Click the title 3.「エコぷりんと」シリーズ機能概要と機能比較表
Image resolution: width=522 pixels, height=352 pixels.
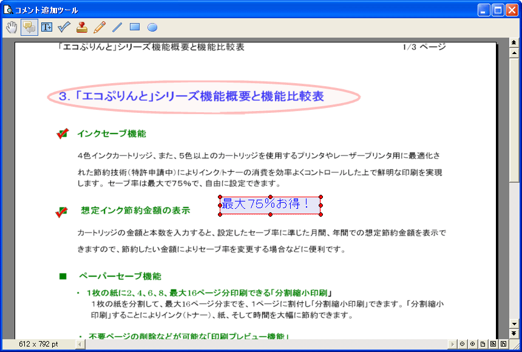click(x=191, y=96)
